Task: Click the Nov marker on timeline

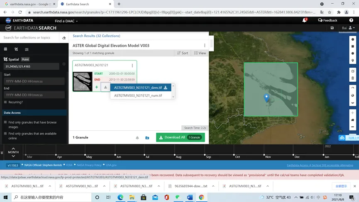Action: tap(264, 155)
